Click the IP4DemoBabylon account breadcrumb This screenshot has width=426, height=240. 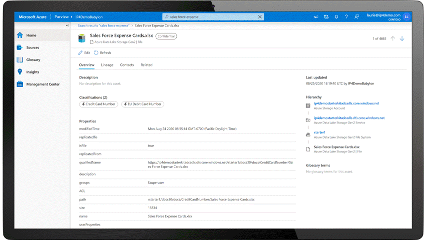click(x=89, y=17)
